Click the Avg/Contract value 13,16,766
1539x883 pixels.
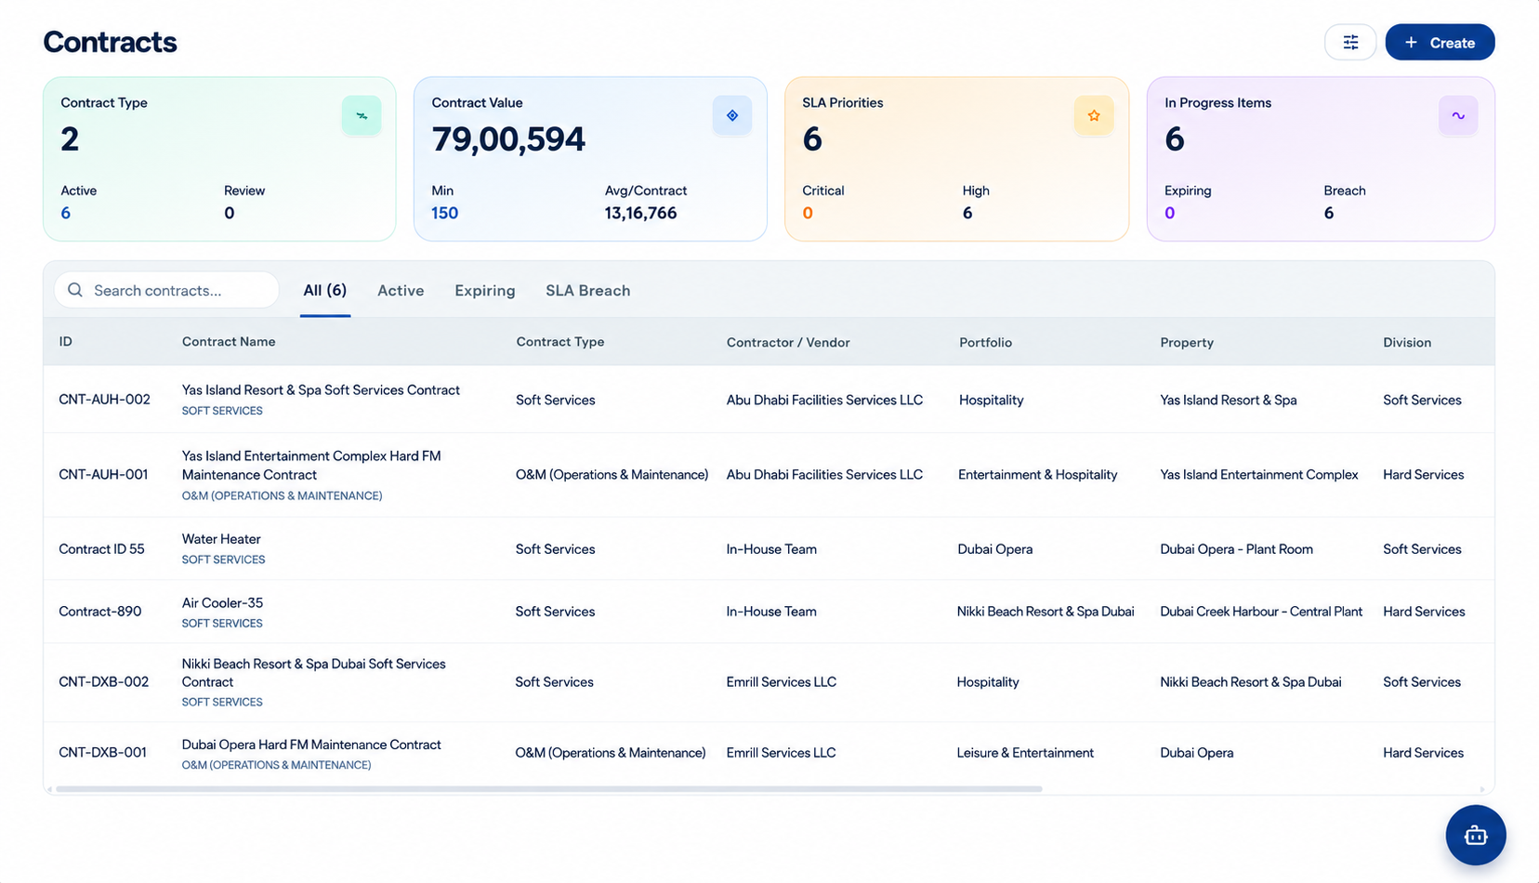[640, 213]
